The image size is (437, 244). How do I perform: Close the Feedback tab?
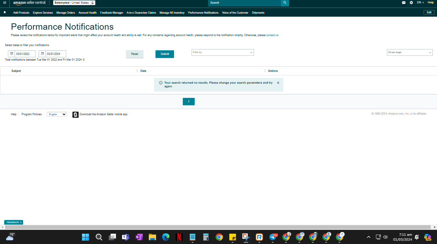21,222
